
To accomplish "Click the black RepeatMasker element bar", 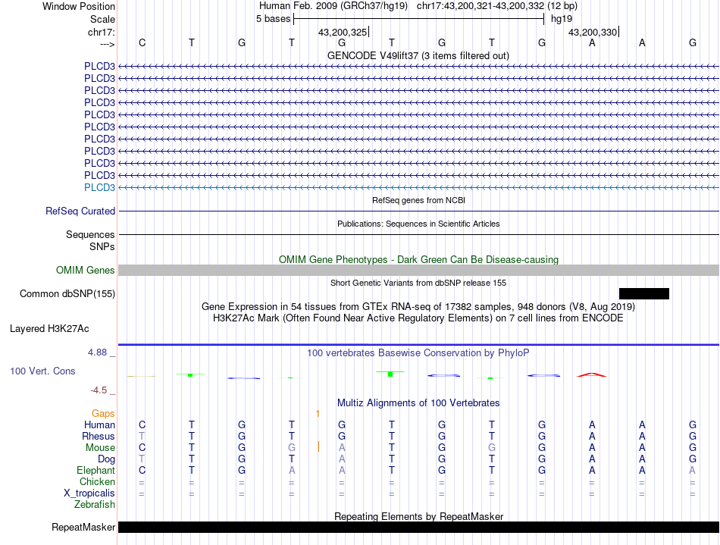I will point(418,527).
